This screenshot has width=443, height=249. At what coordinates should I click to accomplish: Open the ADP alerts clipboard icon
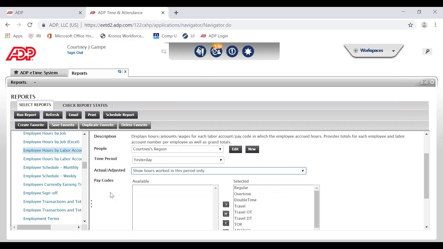pos(200,52)
